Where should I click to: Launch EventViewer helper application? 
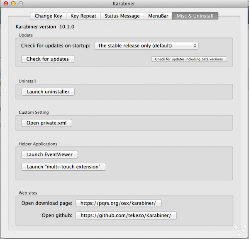click(49, 154)
